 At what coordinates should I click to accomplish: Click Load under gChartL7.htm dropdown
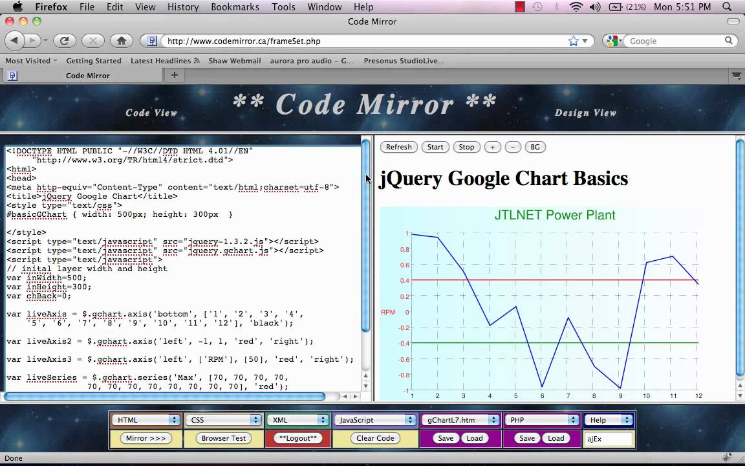click(x=475, y=438)
